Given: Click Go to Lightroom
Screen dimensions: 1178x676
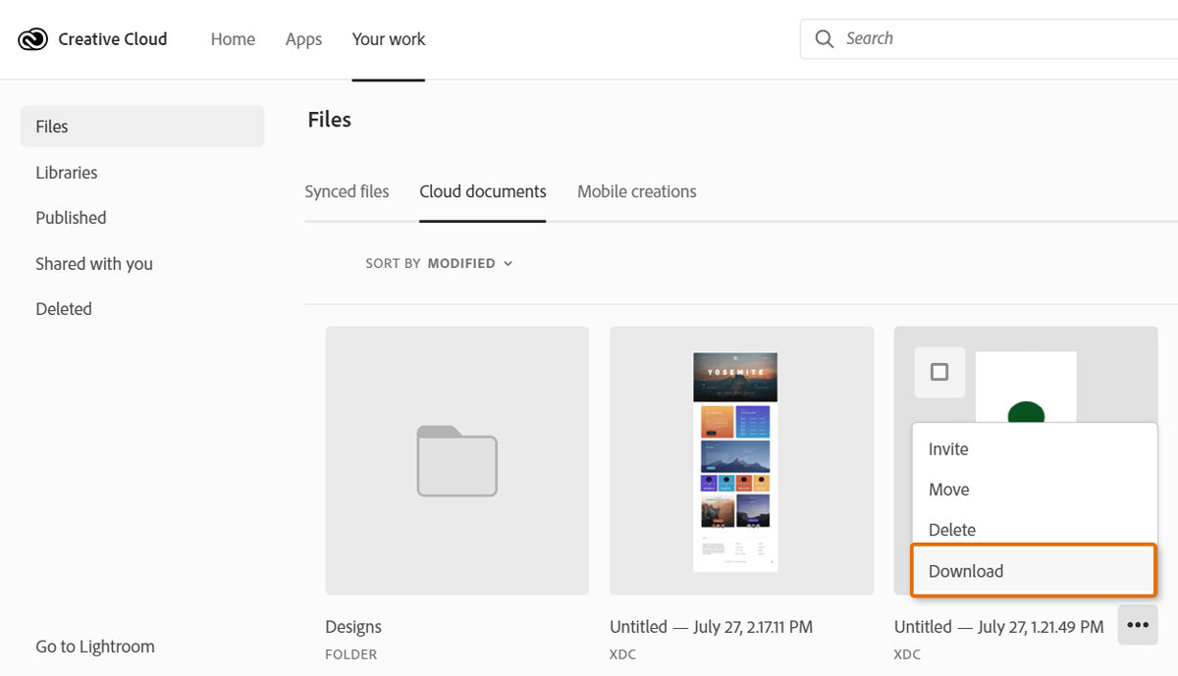Looking at the screenshot, I should pos(94,646).
